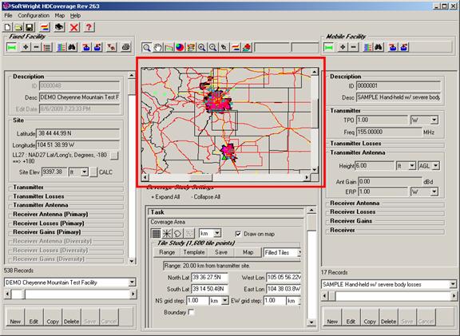This screenshot has height=336, width=460.
Task: Click the binoculars icon in Mobile Facility toolbar
Action: [x=379, y=47]
